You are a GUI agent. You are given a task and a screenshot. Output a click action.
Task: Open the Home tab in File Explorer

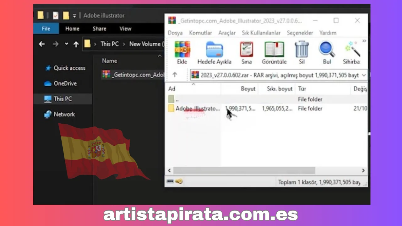pos(72,29)
